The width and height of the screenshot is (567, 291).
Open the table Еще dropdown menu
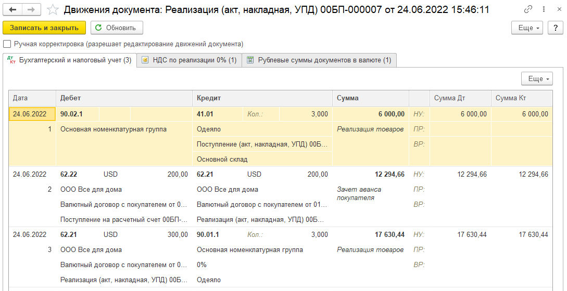coord(537,78)
